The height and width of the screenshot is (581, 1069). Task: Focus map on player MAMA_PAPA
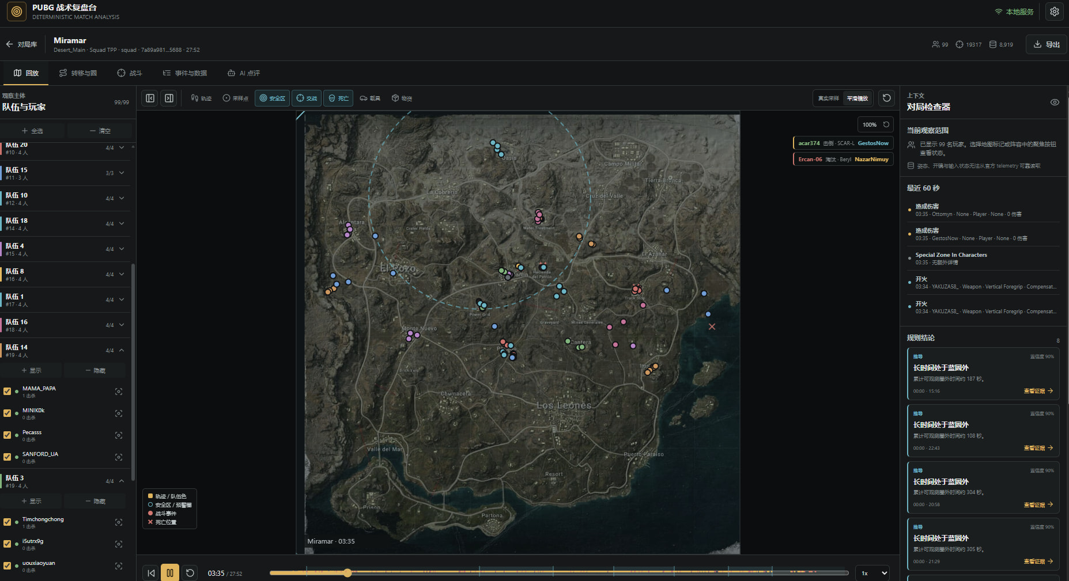pos(119,392)
